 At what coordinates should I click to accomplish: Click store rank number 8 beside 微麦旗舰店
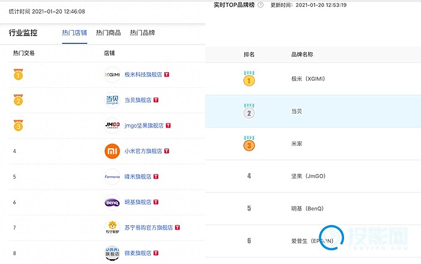click(14, 253)
